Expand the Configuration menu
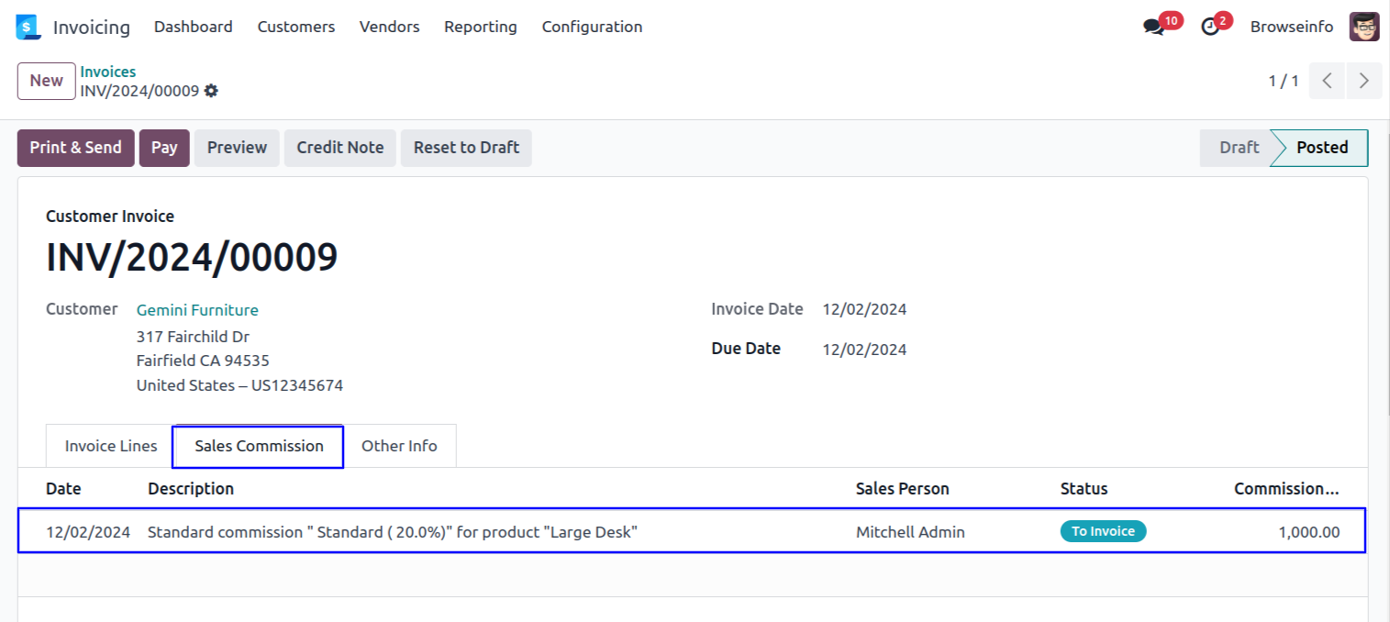 click(592, 27)
